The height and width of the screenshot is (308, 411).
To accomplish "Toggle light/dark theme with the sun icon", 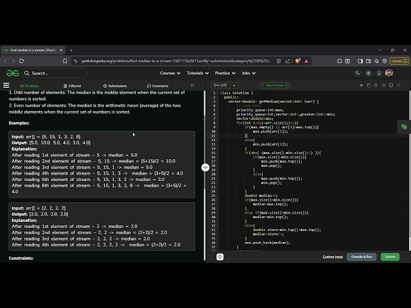I will pos(368,73).
